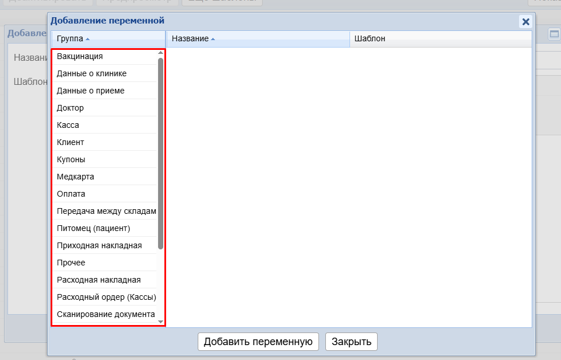Select the Питомец (пациент) group
Viewport: 561px width, 360px height.
(93, 228)
